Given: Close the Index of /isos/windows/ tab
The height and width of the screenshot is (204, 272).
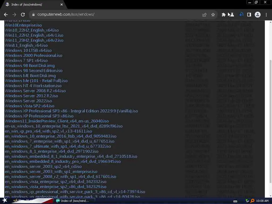Looking at the screenshot, I should coord(62,5).
